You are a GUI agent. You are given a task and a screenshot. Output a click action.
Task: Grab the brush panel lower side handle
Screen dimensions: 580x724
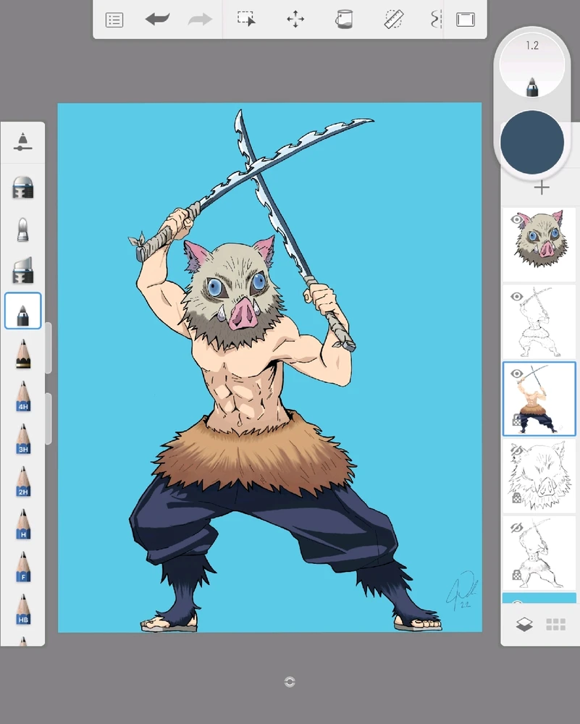(49, 418)
